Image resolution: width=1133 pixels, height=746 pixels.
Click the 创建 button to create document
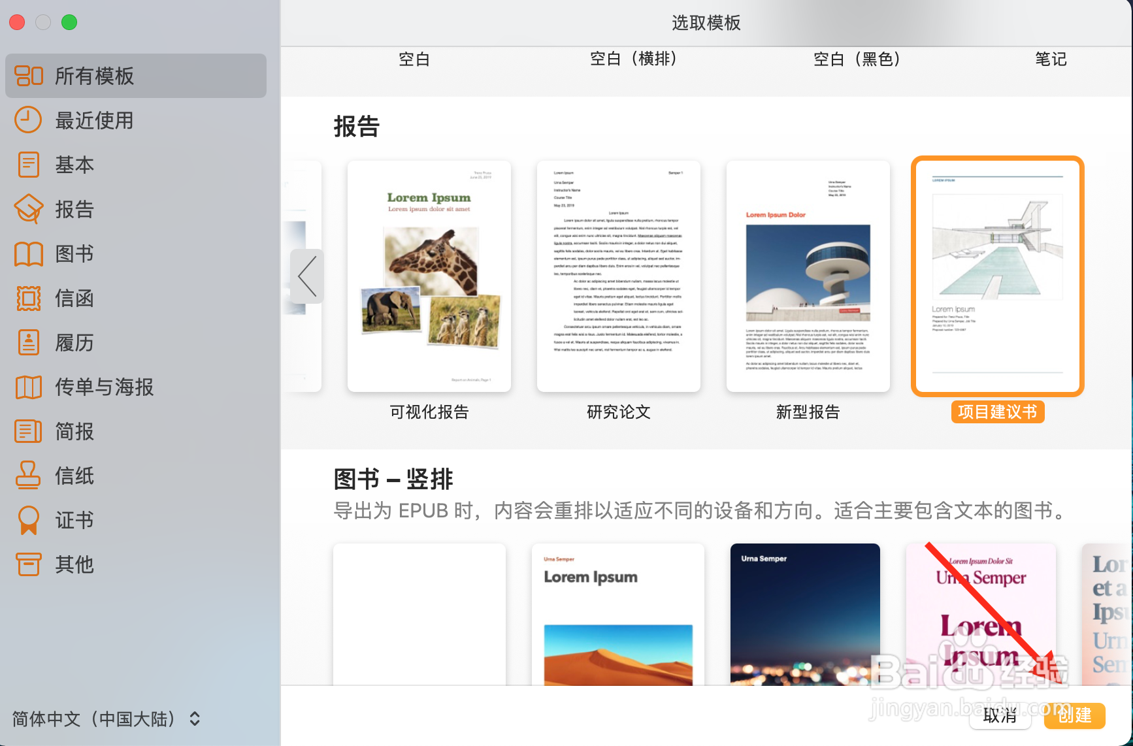click(x=1074, y=716)
